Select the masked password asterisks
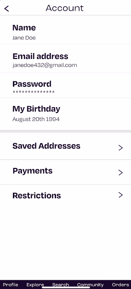The image size is (131, 289). click(33, 92)
